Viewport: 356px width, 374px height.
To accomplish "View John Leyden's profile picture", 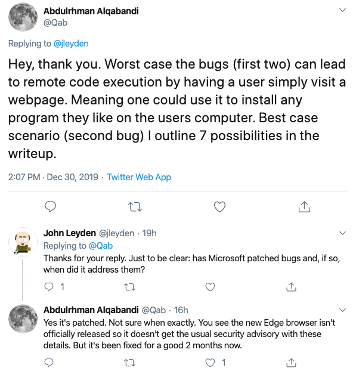I will [23, 242].
